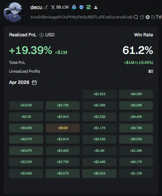Select the +$2.3K day cell
The height and width of the screenshot is (196, 162).
coord(26,117)
